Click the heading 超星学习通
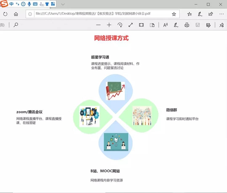This screenshot has width=227, height=193. coord(100,57)
